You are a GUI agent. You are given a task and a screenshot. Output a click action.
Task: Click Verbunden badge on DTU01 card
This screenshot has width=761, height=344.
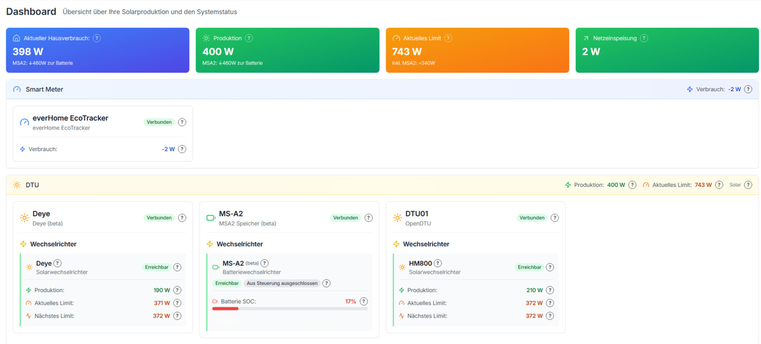[x=532, y=218]
